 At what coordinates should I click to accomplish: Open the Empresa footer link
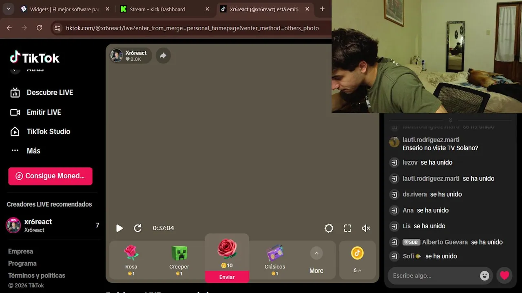point(20,251)
